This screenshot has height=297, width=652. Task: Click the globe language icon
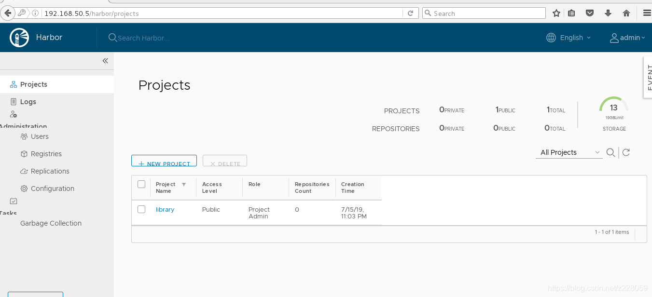pyautogui.click(x=551, y=38)
